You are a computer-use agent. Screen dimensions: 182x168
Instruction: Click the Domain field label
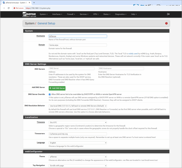pyautogui.click(x=42, y=45)
